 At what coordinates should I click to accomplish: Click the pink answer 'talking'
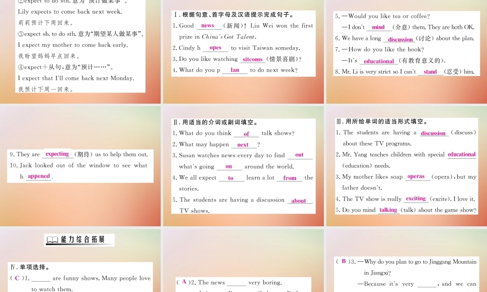(x=388, y=210)
